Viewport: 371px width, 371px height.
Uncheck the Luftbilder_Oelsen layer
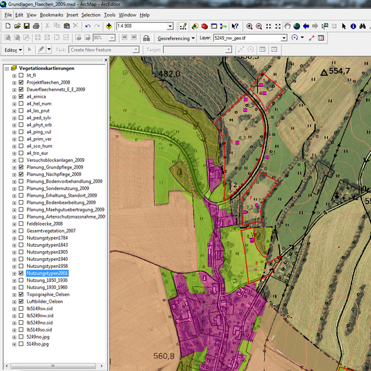pos(21,302)
